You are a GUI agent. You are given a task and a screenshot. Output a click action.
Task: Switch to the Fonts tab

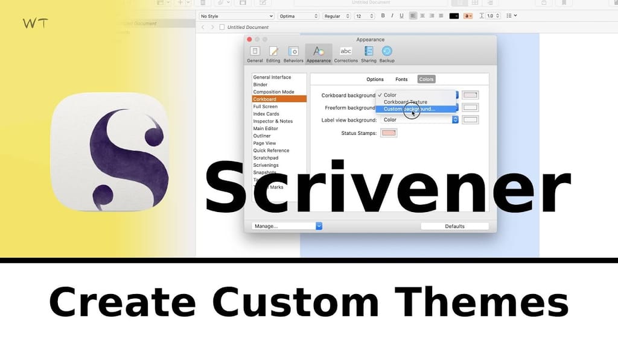[x=401, y=79]
